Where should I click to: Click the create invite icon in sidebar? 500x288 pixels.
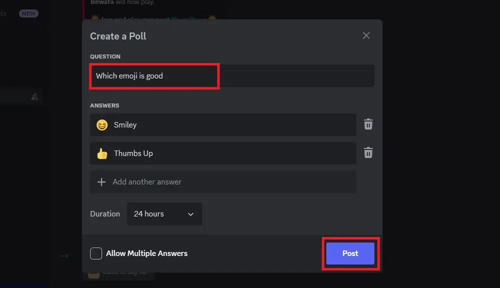coord(35,97)
